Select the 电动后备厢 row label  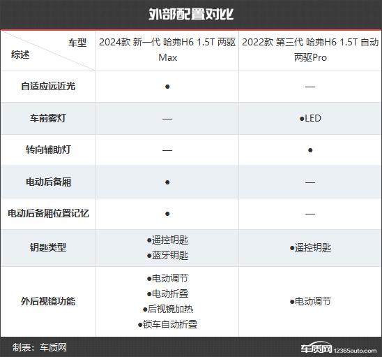coord(48,182)
